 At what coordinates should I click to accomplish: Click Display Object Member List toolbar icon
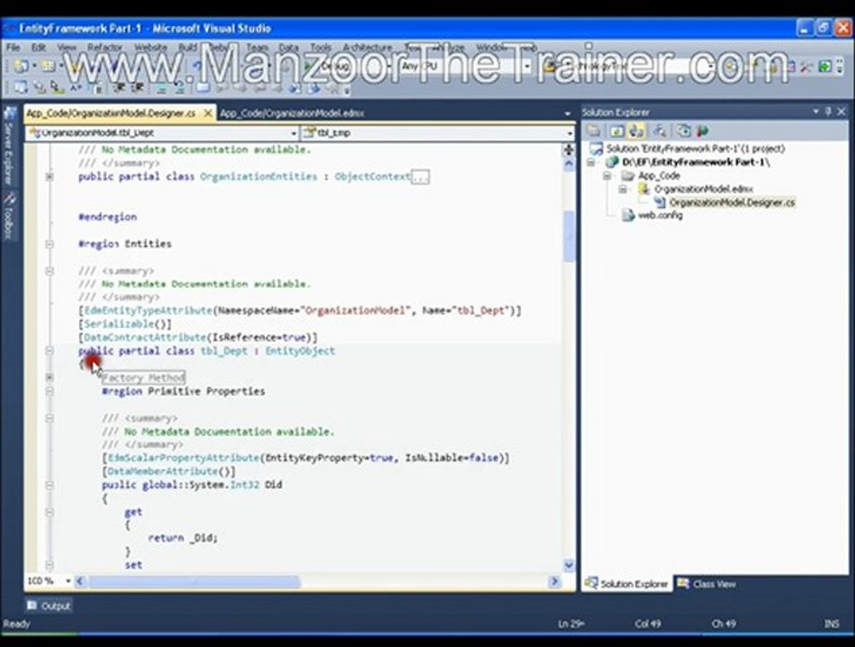tap(21, 87)
